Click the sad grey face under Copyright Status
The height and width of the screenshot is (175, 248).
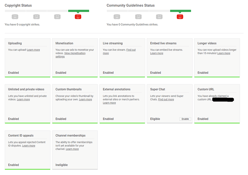[x=15, y=17]
